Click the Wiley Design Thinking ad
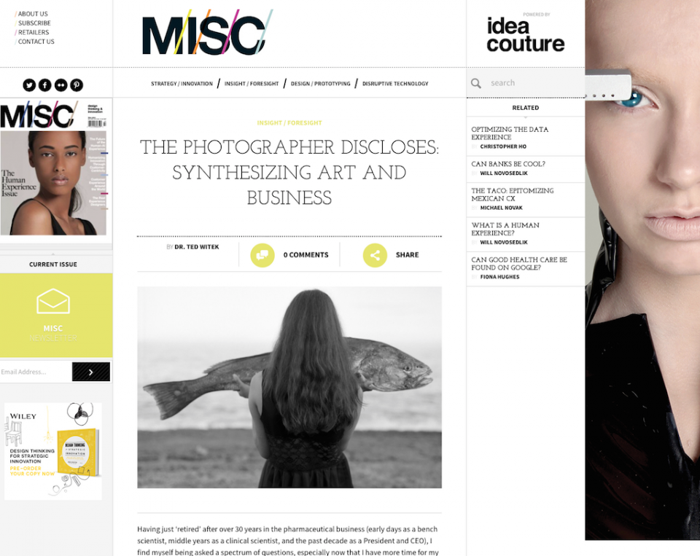This screenshot has width=700, height=556. click(x=53, y=451)
